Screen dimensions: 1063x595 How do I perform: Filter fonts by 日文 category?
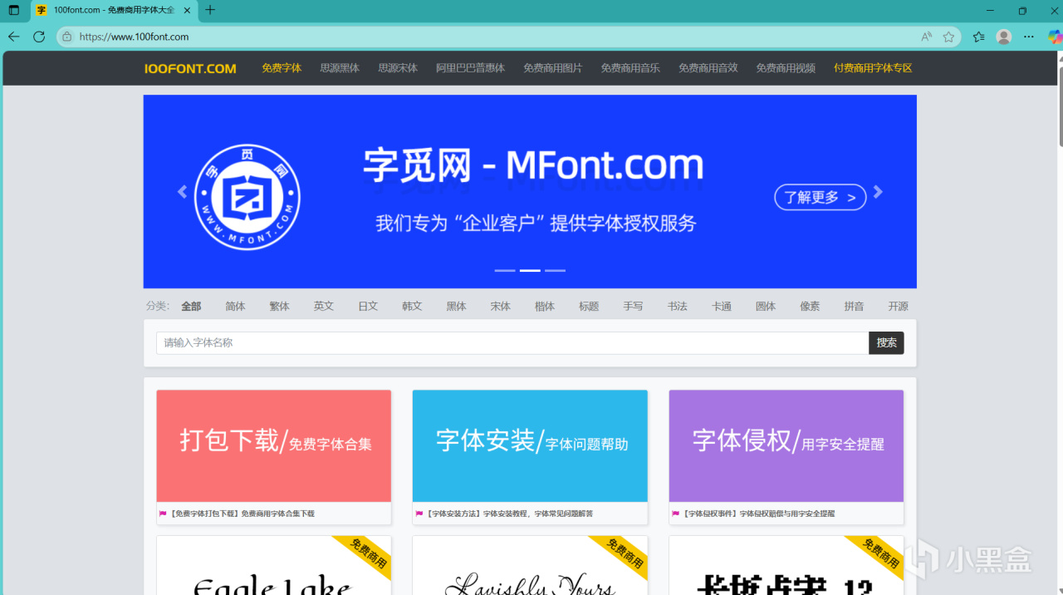368,306
